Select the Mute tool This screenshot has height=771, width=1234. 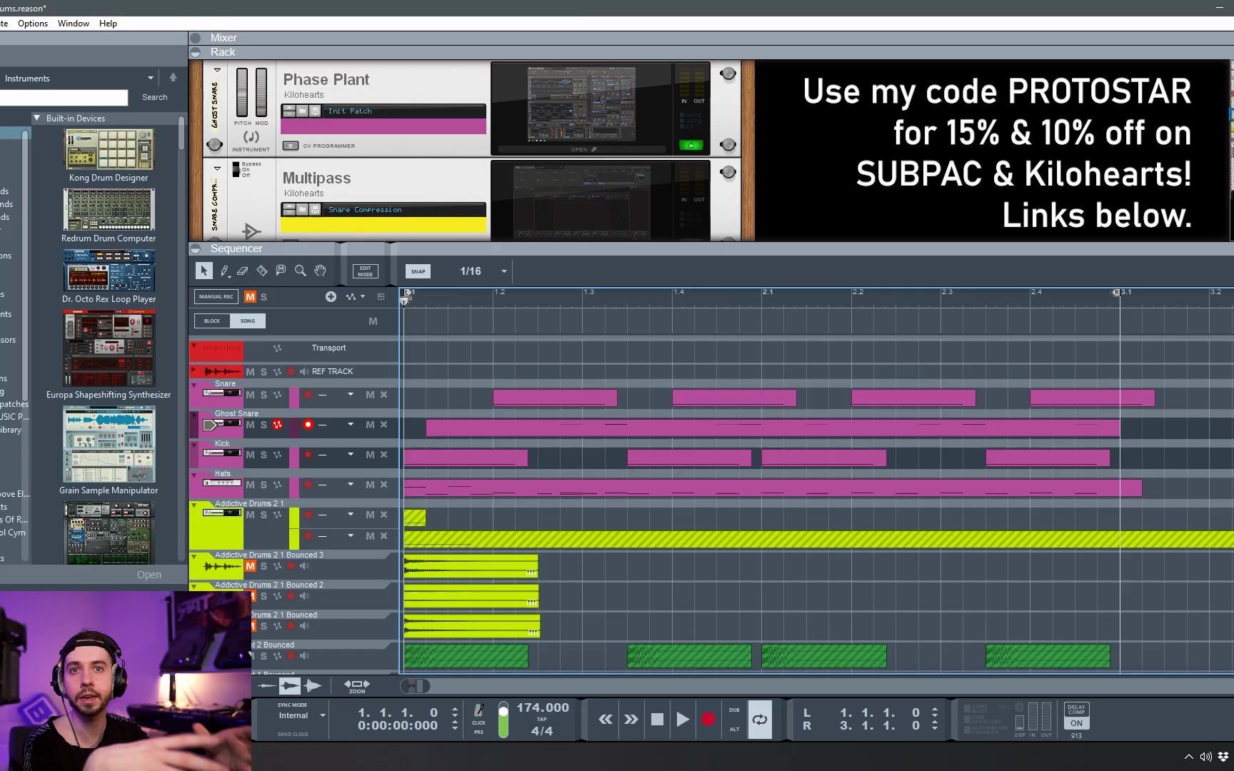pos(281,271)
